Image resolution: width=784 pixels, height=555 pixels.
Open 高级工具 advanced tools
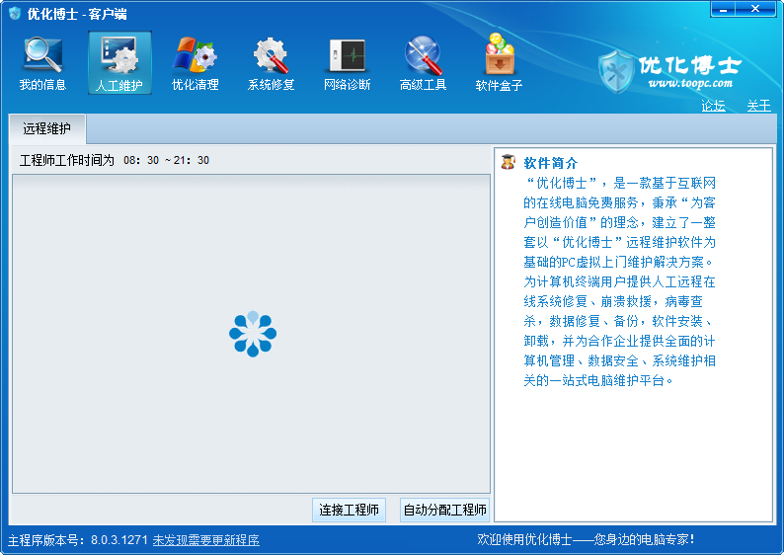click(423, 63)
